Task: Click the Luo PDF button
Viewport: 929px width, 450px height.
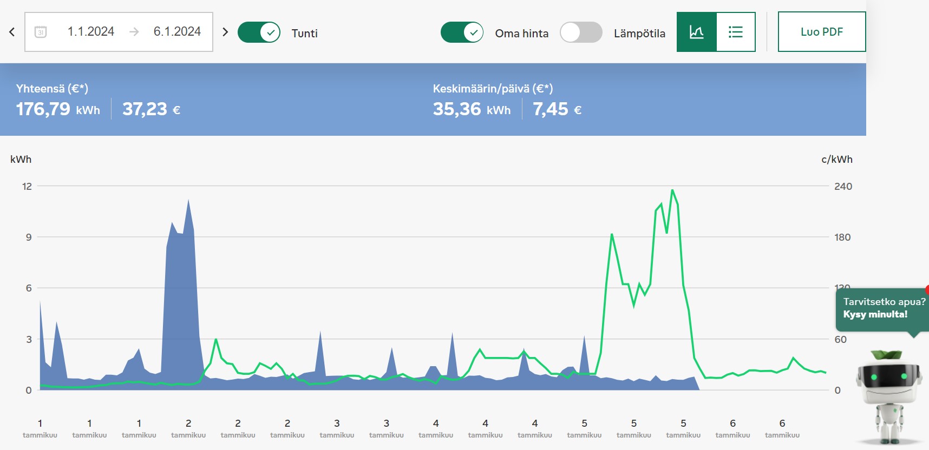Action: coord(821,32)
